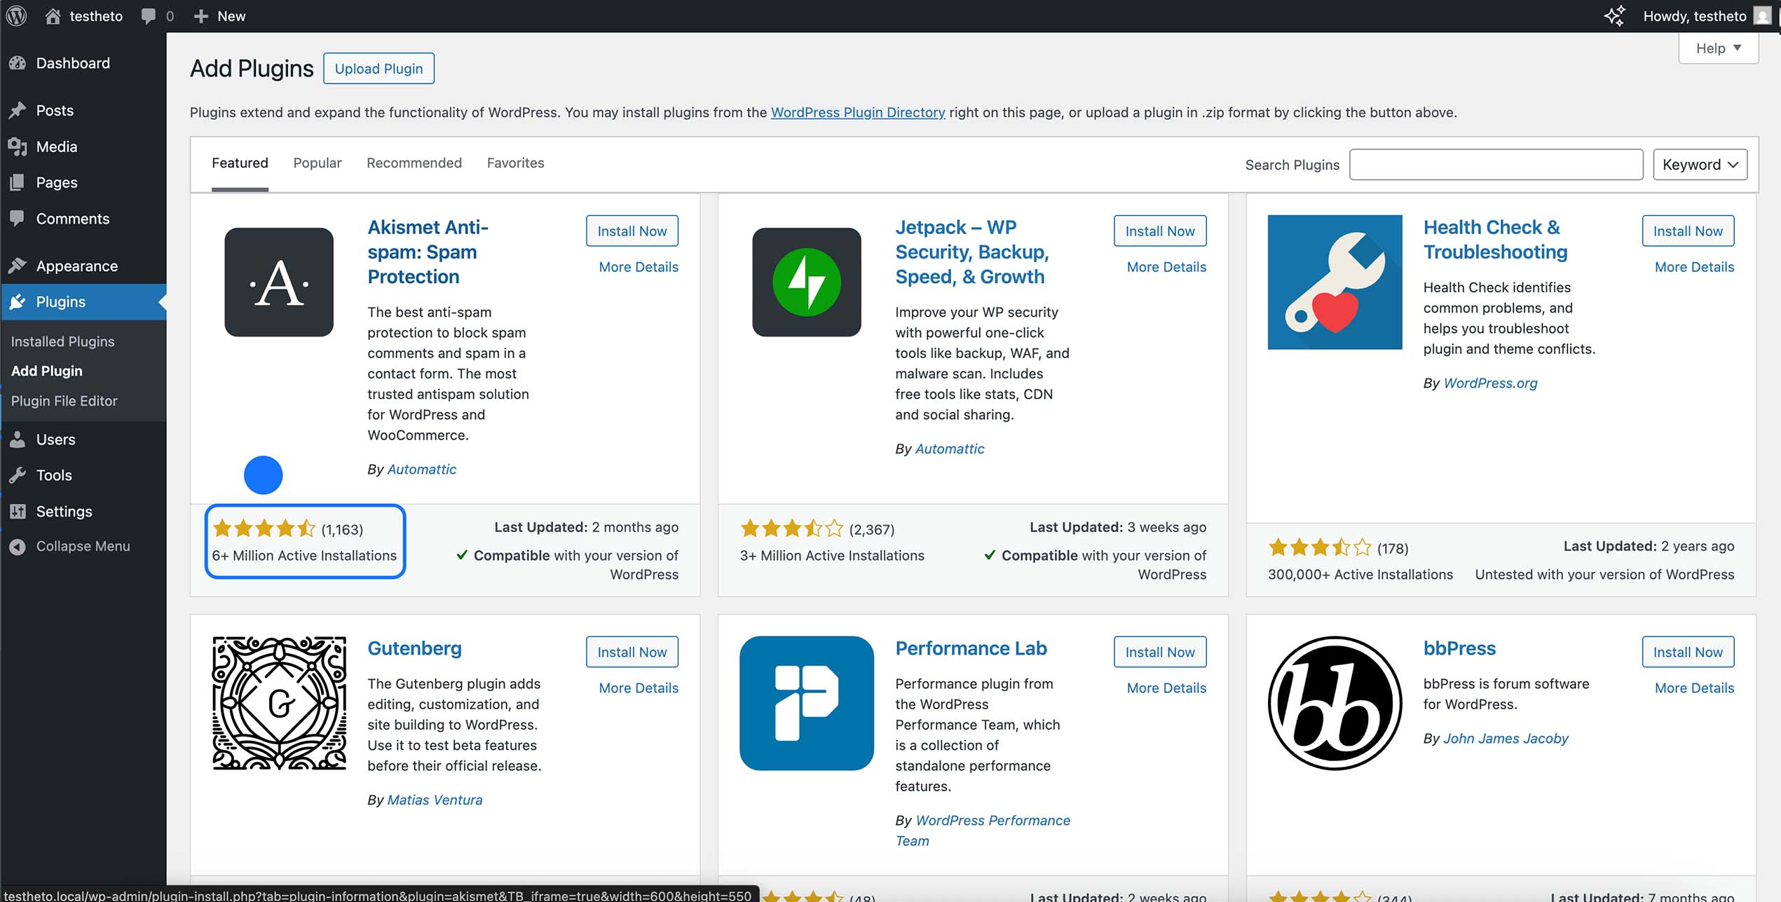
Task: Switch to the Popular plugins tab
Action: (317, 163)
